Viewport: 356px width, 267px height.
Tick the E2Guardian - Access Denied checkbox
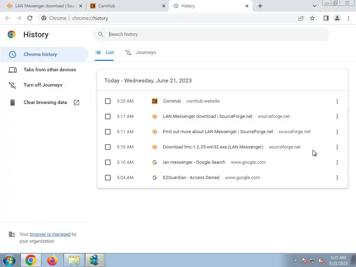[x=108, y=178]
